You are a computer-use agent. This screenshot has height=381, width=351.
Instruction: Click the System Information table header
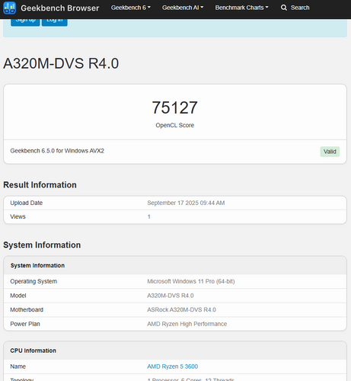tap(37, 265)
